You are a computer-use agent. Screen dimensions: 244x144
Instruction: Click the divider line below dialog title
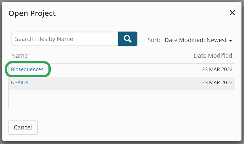(122, 25)
